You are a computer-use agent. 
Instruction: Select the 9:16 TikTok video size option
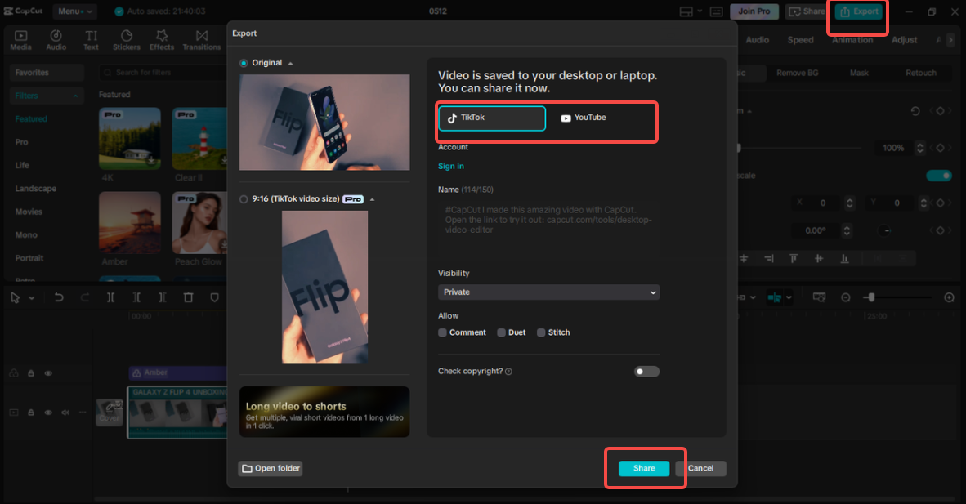tap(244, 199)
